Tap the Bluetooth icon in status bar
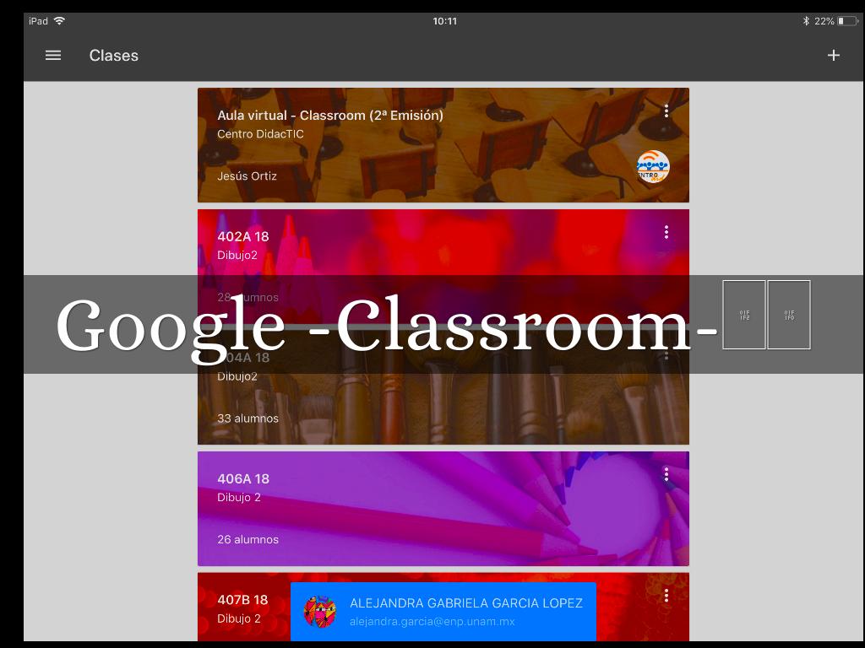The width and height of the screenshot is (865, 648). pos(806,21)
